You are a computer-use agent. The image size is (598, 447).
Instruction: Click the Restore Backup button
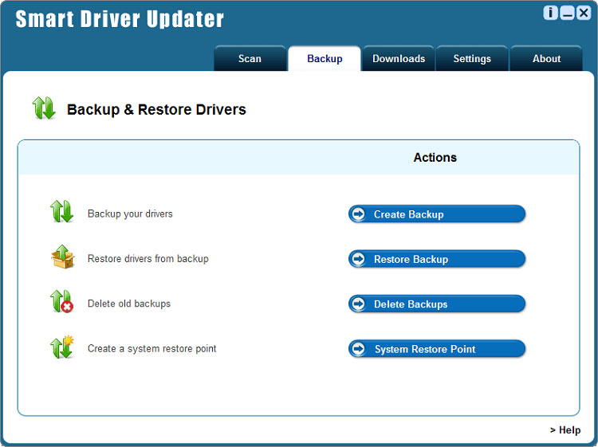tap(437, 259)
